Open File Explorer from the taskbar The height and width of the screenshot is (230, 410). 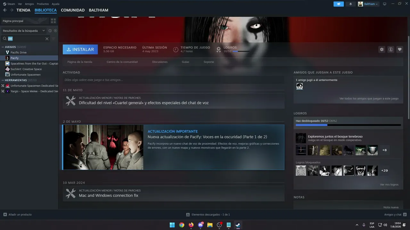point(210,225)
